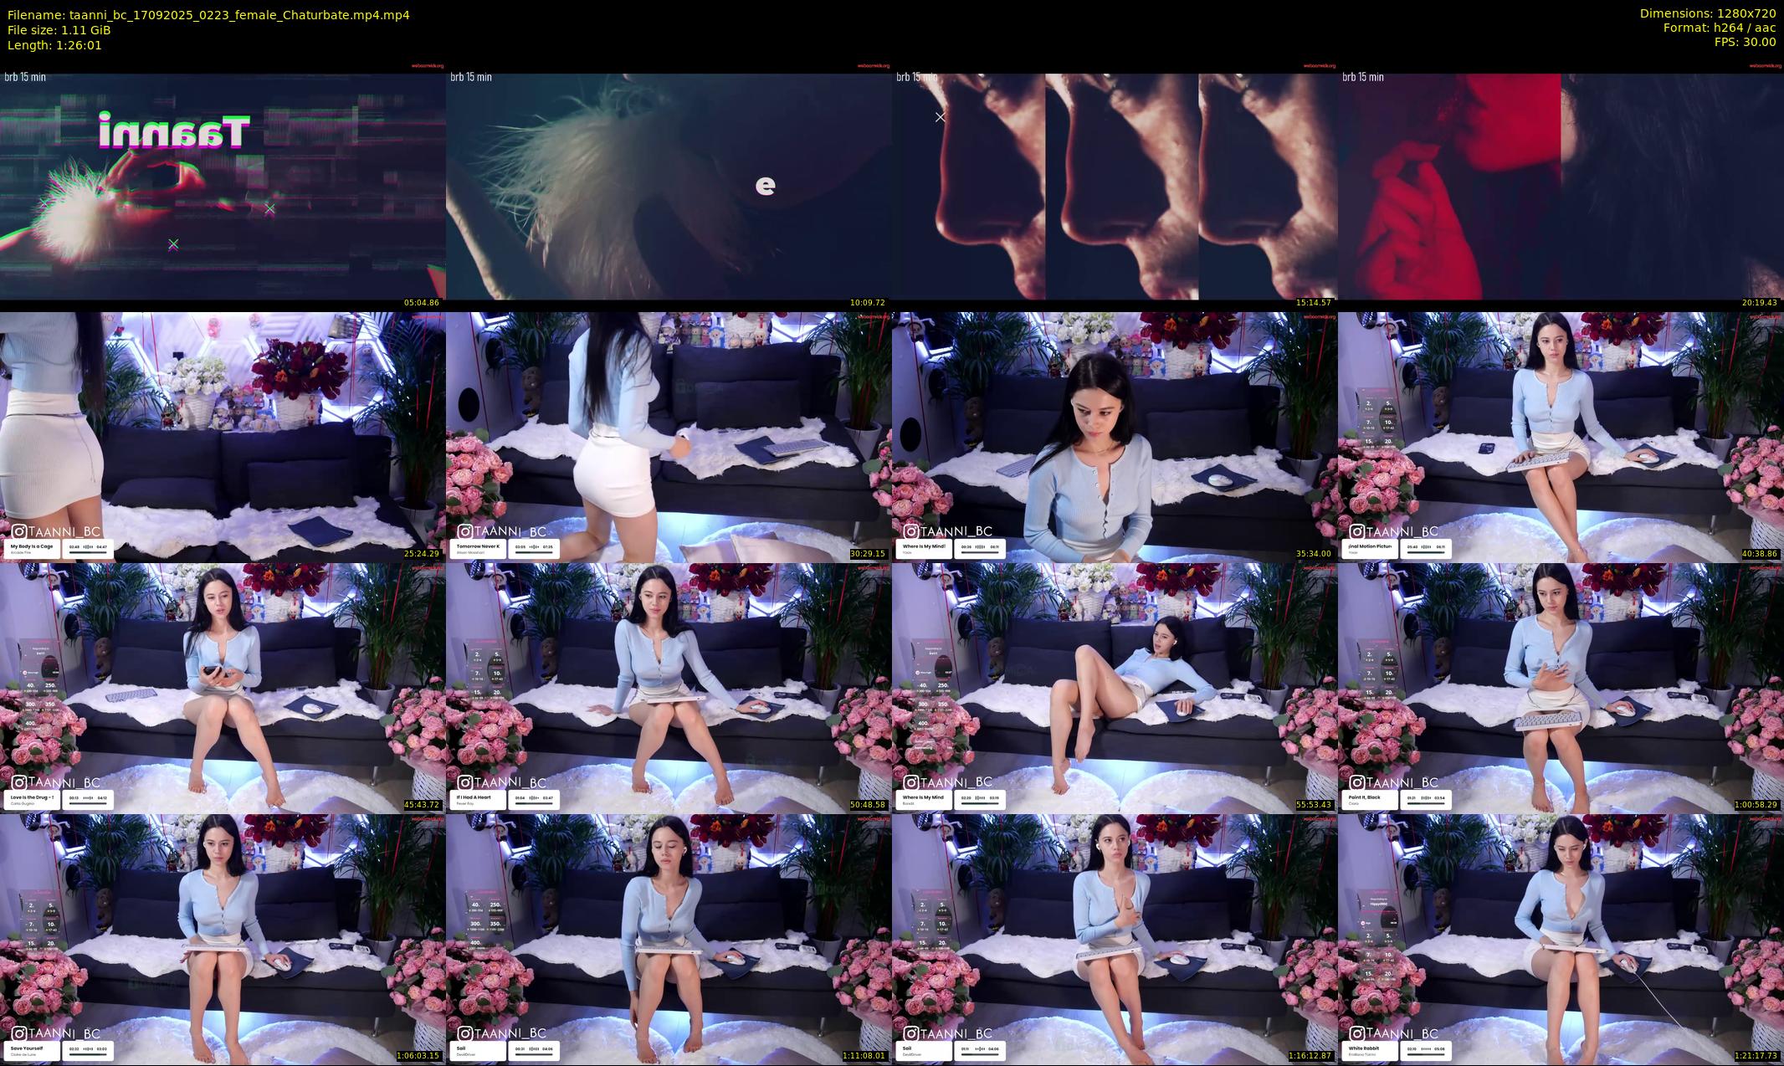Open the thumbnail timestamped 05:04.86

click(223, 186)
